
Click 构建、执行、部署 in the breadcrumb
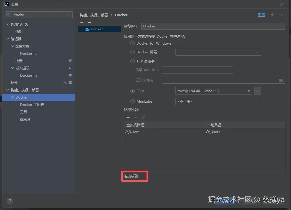tap(94, 15)
